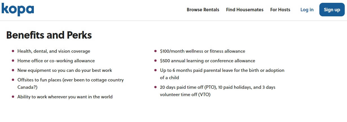This screenshot has height=122, width=347.
Task: Click the Health, dental, and vision coverage item
Action: (x=54, y=51)
